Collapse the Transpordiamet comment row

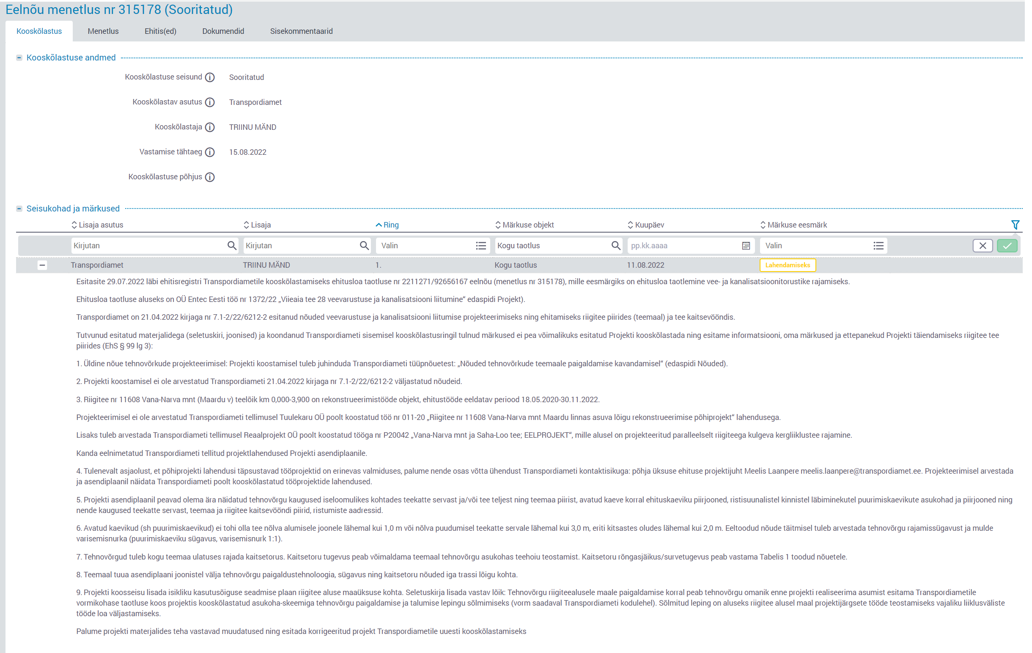pyautogui.click(x=42, y=265)
